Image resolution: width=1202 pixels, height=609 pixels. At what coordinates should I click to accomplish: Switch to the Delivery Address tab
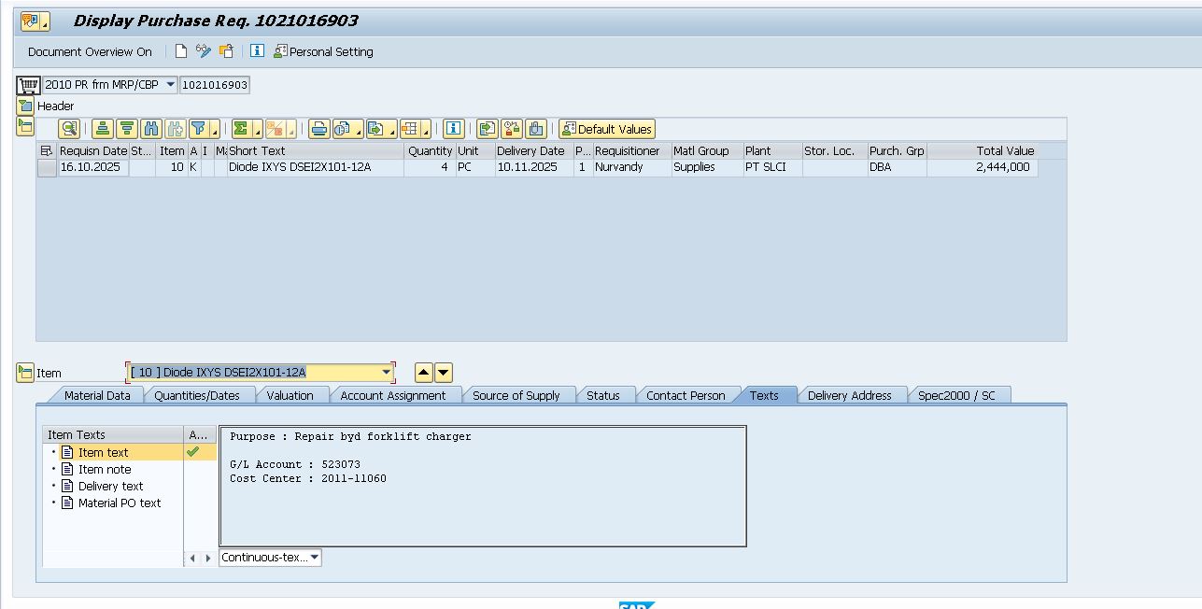click(849, 395)
